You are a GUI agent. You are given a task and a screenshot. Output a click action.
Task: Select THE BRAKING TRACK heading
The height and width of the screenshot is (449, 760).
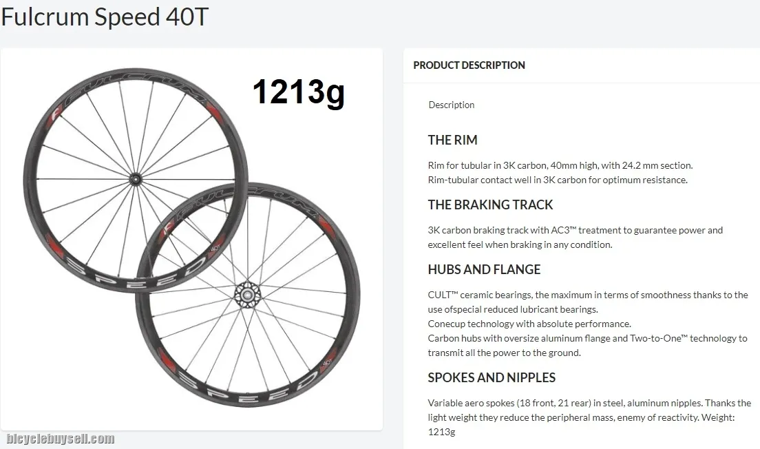(x=490, y=205)
